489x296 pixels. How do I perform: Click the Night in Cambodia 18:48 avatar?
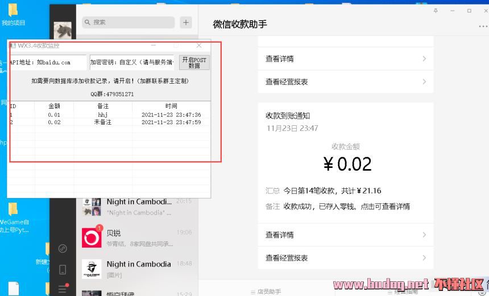(x=92, y=269)
